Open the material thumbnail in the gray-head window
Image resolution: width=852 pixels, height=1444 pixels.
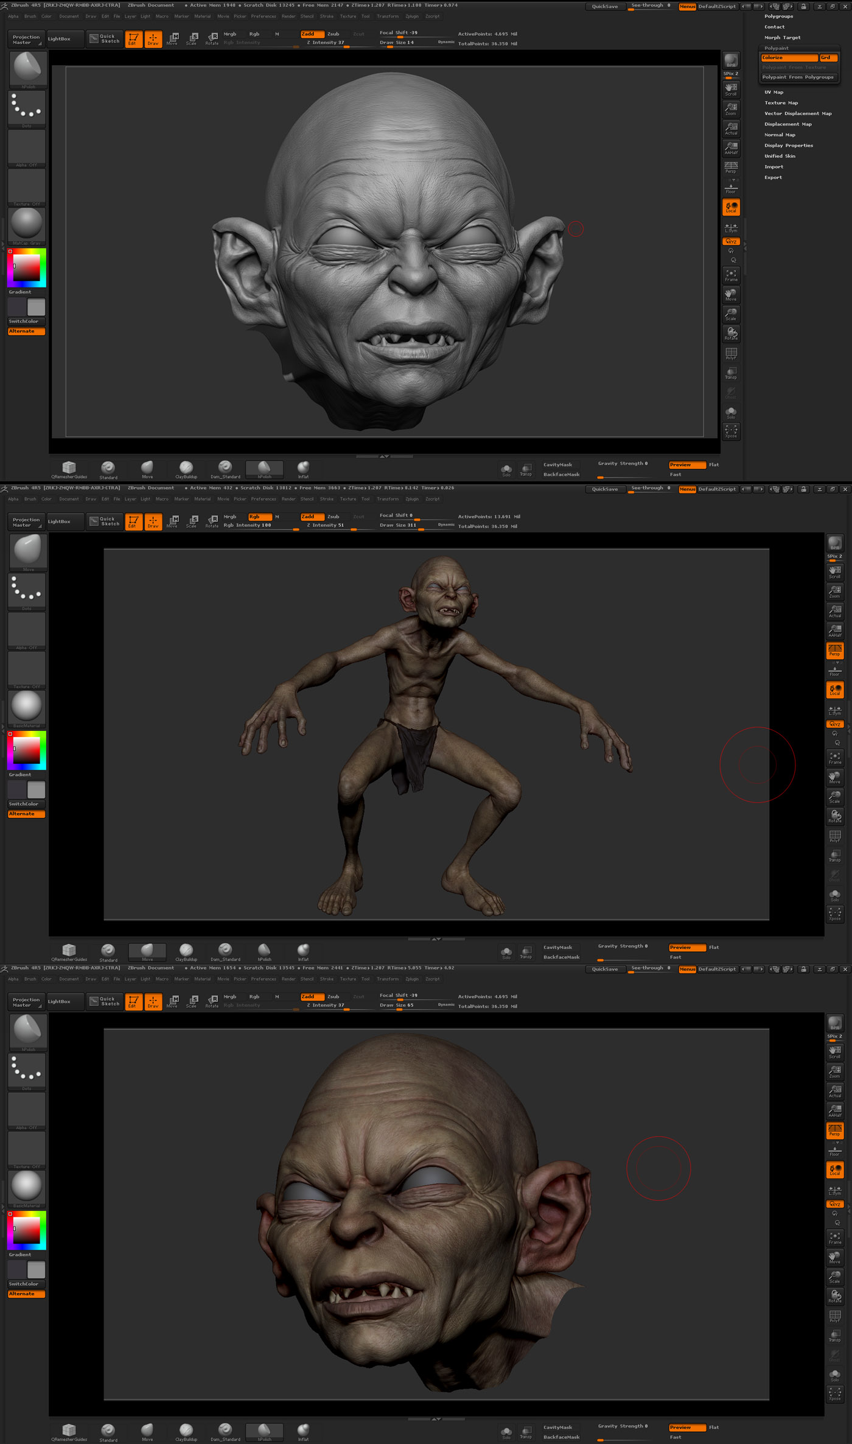27,225
